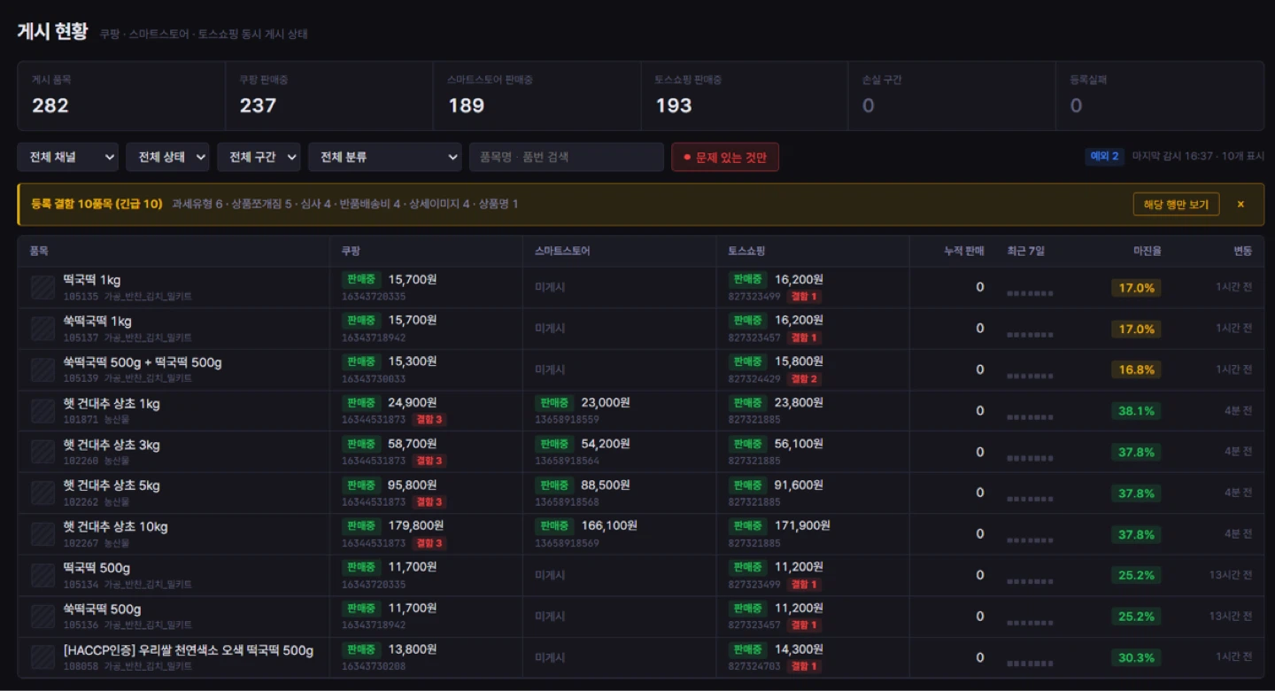Click the 30.3% margin badge in last row

(1136, 657)
